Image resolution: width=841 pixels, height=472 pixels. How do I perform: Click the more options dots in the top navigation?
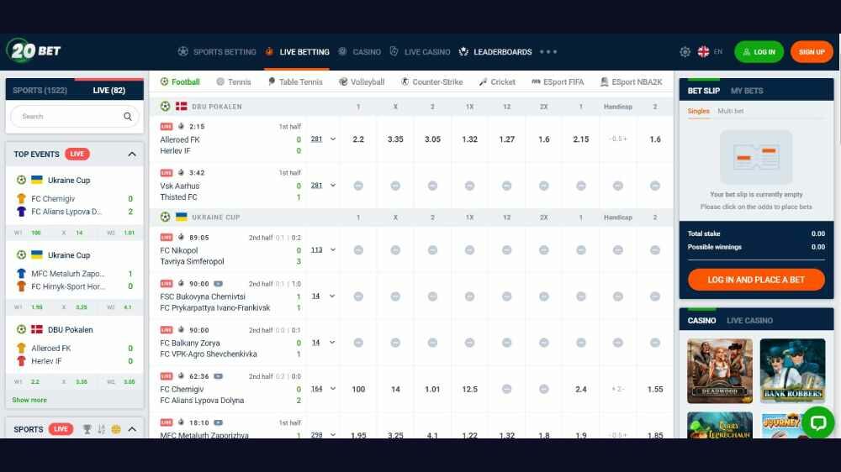click(548, 52)
